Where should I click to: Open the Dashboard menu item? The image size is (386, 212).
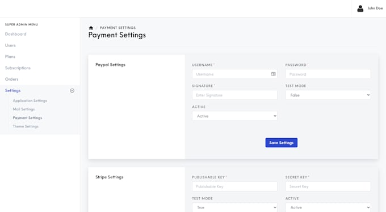pos(15,34)
